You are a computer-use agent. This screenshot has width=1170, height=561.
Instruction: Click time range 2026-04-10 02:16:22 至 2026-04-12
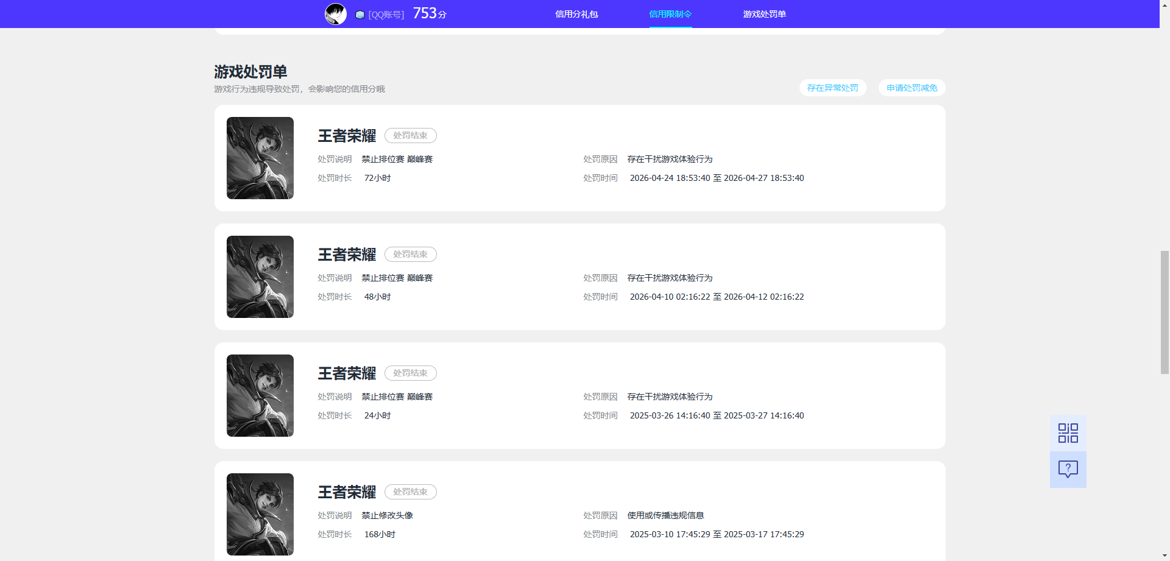coord(717,297)
